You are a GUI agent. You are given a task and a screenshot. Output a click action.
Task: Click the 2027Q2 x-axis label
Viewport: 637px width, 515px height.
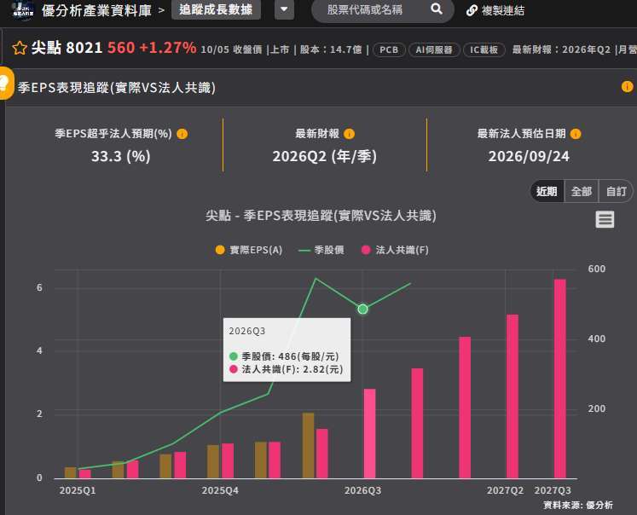tap(506, 490)
